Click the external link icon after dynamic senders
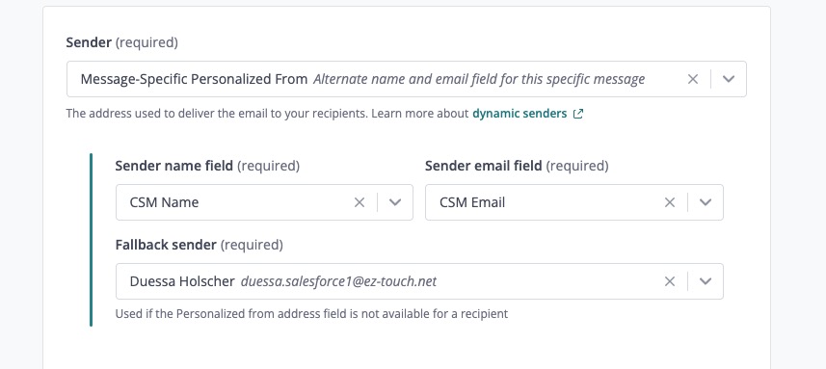 click(578, 113)
